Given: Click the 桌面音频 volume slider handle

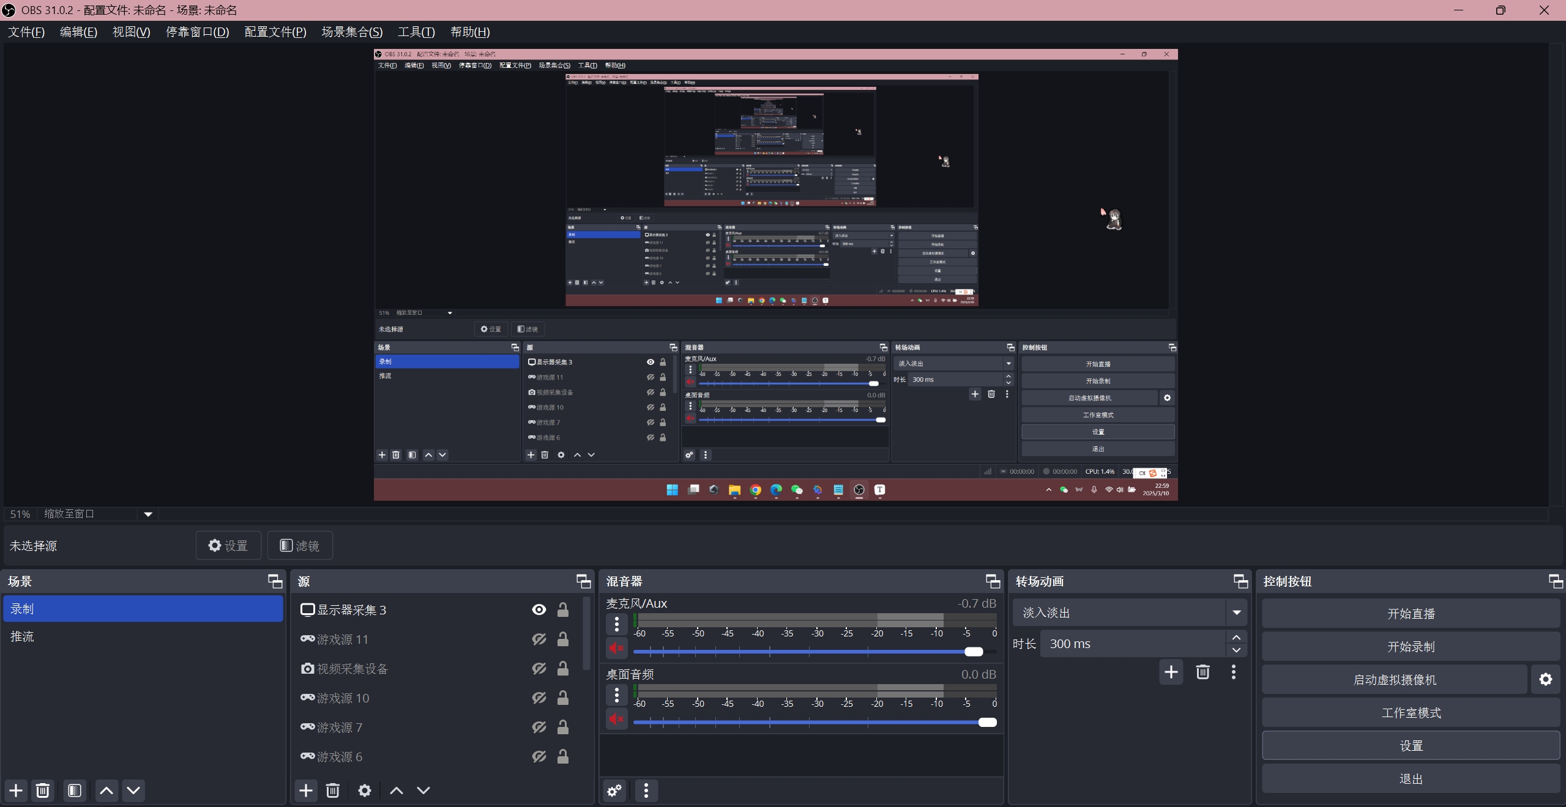Looking at the screenshot, I should coord(986,722).
